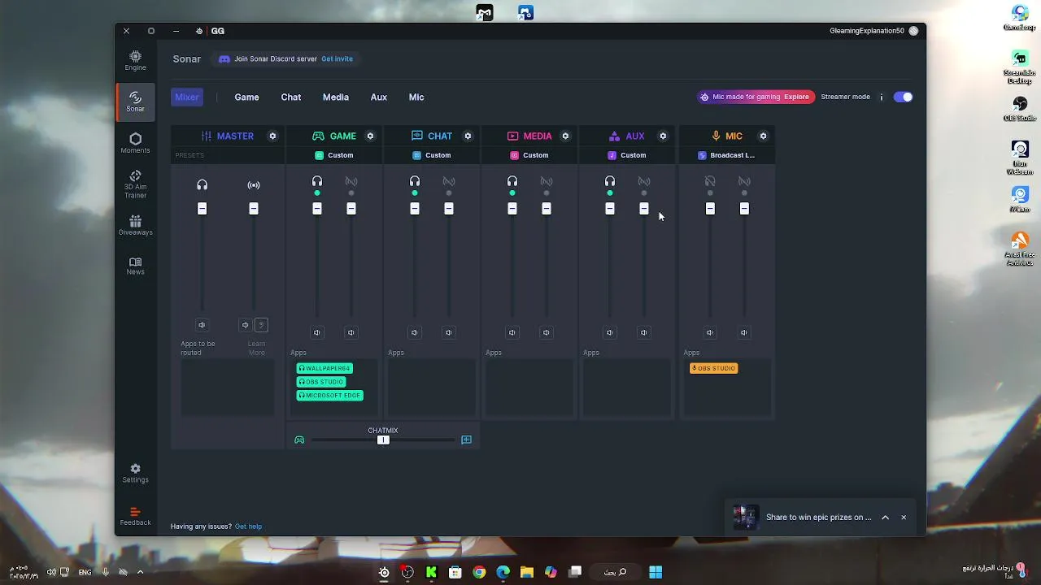Screen dimensions: 1041x585
Task: Toggle GAME headphone output monitoring
Action: pos(317,181)
